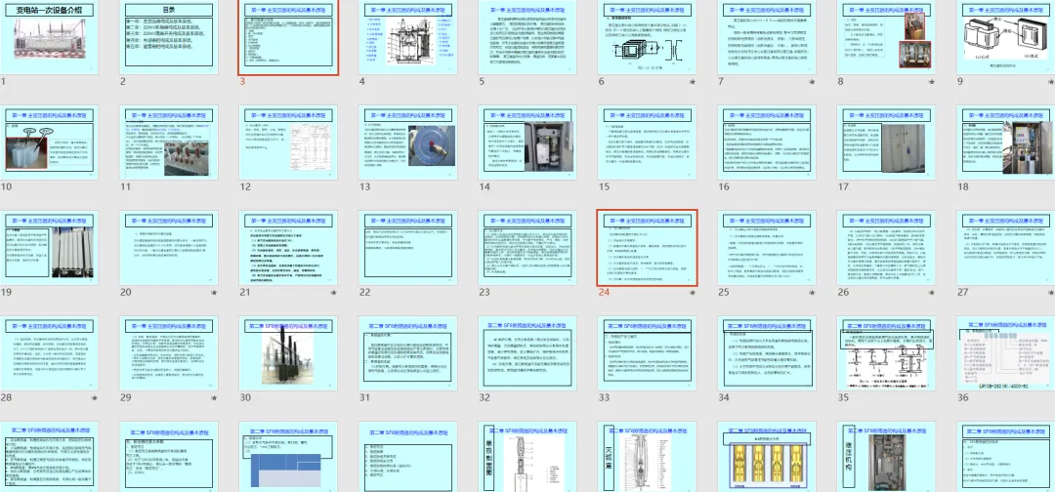
Task: Select slide 23 thumbnail
Action: click(528, 248)
